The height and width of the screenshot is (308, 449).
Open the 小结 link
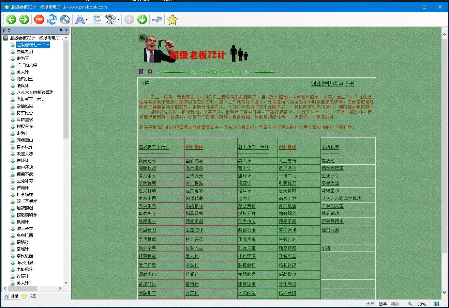tap(326, 248)
